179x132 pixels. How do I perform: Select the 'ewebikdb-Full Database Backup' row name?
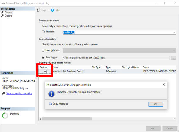click(x=69, y=71)
